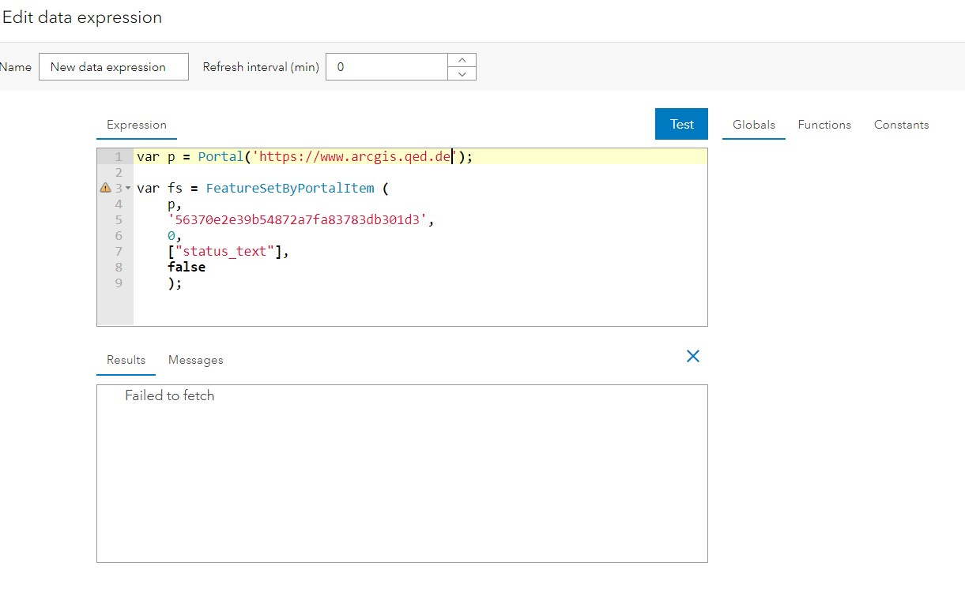Click the 'Failed to fetch' result message

(x=169, y=395)
